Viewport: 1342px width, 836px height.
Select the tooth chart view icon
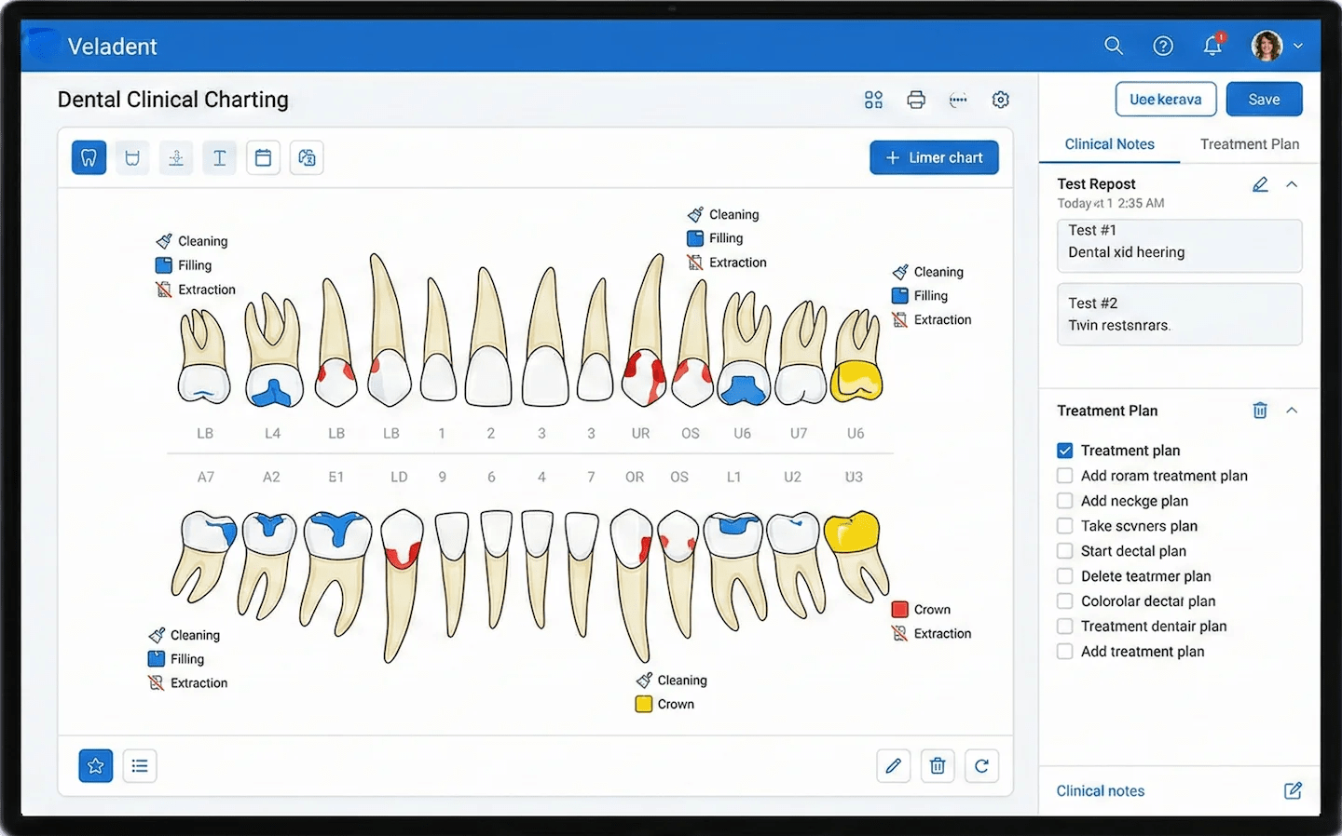pos(89,157)
